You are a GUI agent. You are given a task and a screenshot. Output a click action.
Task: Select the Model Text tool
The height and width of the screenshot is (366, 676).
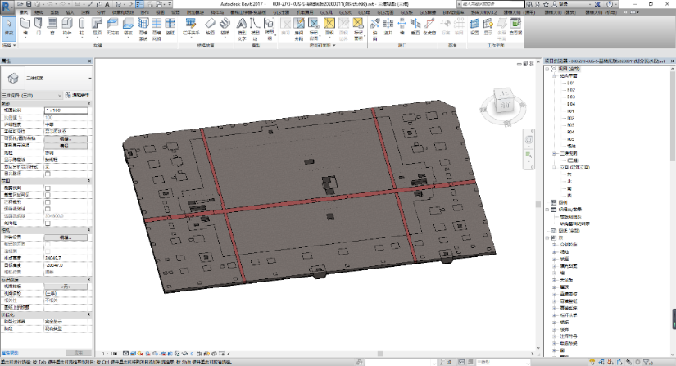pos(242,29)
